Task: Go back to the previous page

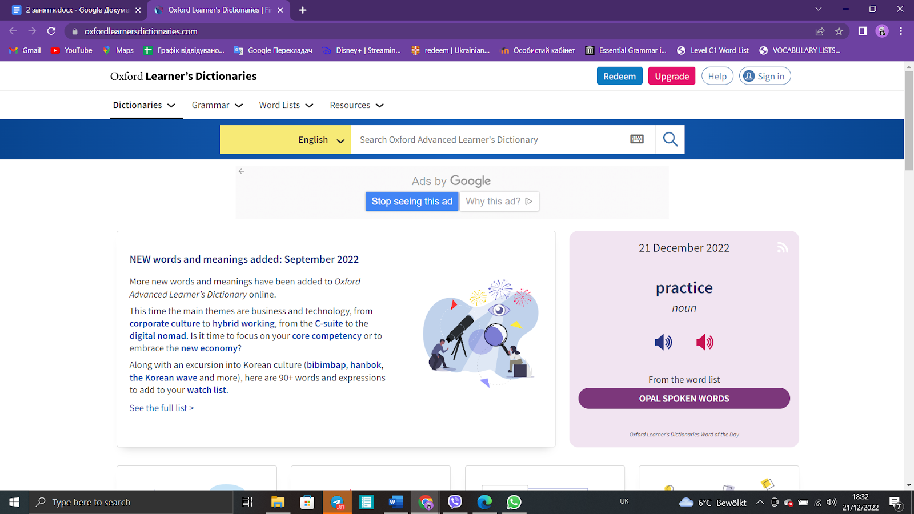Action: 13,31
